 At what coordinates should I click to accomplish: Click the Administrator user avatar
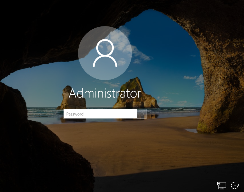click(105, 53)
